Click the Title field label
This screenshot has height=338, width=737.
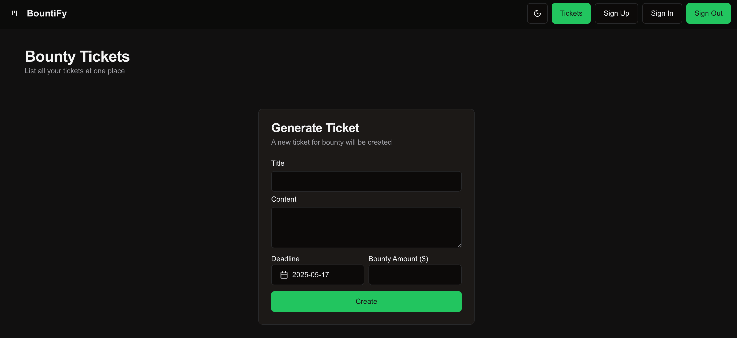click(278, 163)
